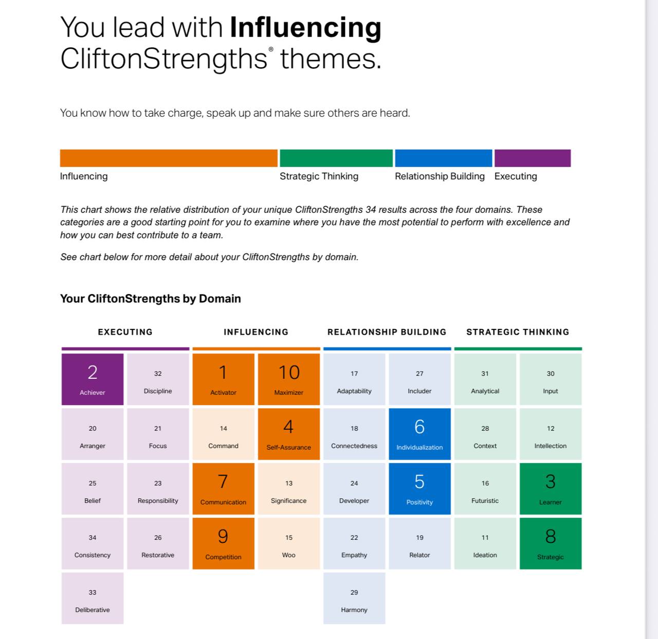The image size is (658, 639).
Task: Select the orange Activator tile ranked 1
Action: [223, 379]
